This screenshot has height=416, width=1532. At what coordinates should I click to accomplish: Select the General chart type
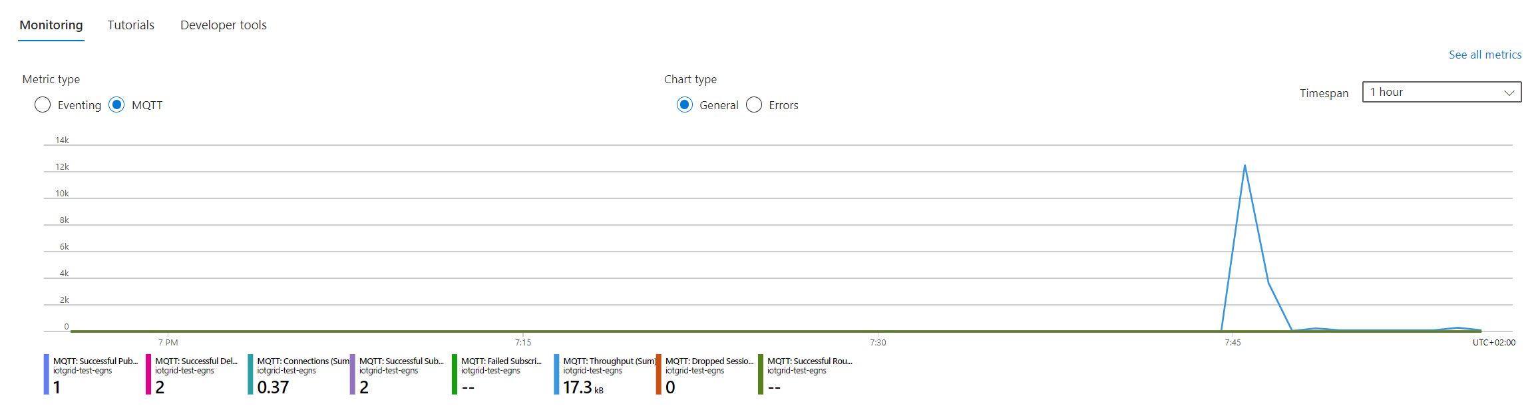684,105
